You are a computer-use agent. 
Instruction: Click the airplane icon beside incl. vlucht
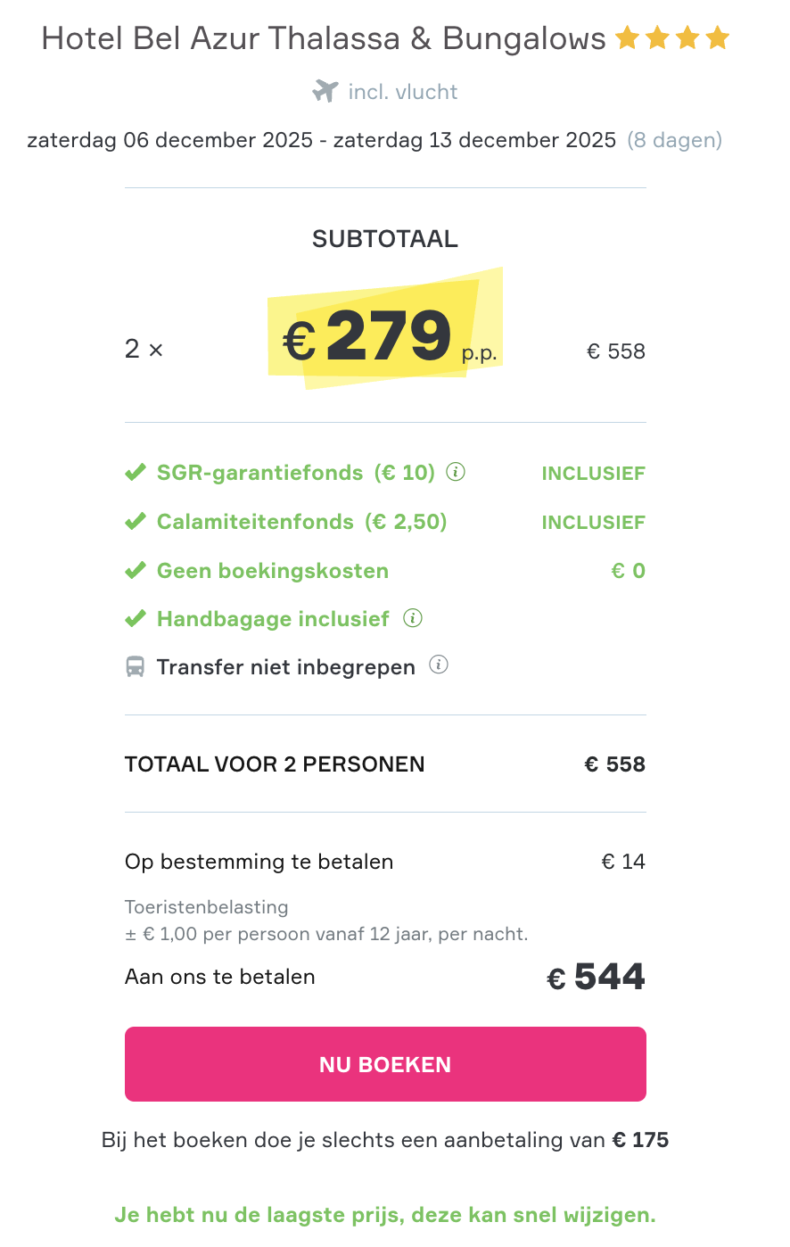(x=325, y=91)
